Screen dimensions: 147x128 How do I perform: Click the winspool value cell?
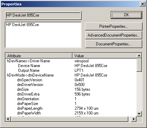(x=82, y=61)
